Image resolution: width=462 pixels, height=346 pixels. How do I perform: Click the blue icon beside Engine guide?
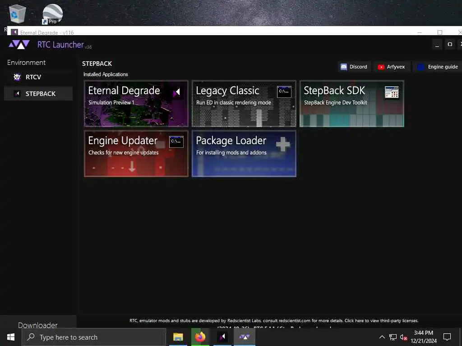point(421,67)
